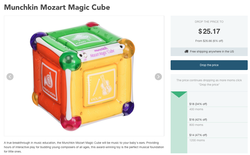Screen dimensions: 250x155
Task: Click the 400 moms label
Action: click(x=196, y=109)
